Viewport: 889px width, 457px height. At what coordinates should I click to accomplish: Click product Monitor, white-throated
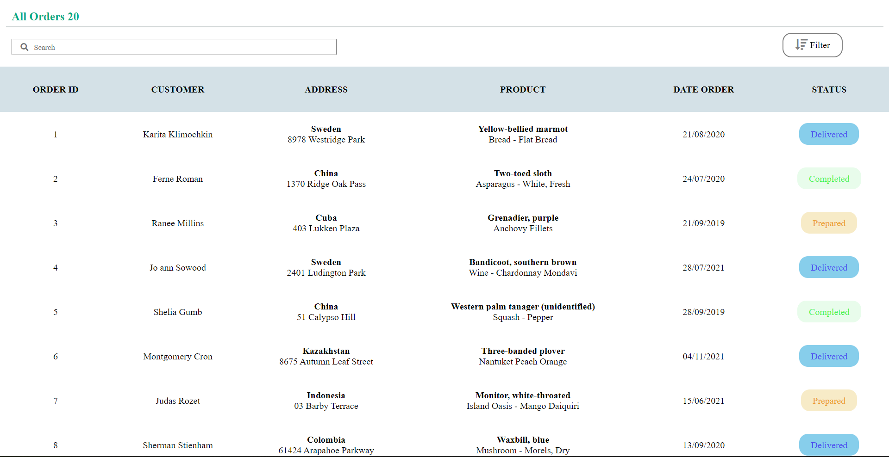click(523, 395)
